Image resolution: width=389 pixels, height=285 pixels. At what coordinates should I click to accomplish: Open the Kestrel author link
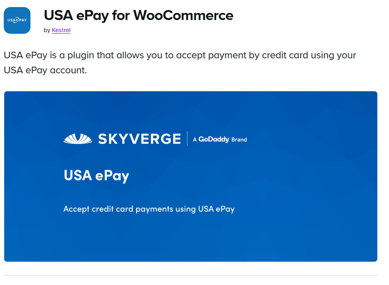pyautogui.click(x=61, y=30)
